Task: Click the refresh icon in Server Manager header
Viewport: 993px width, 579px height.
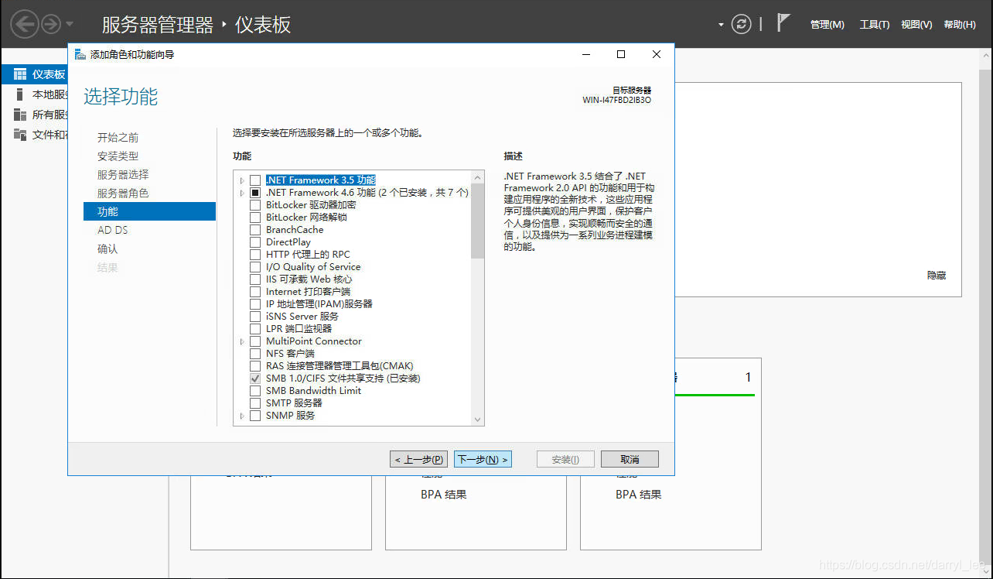Action: click(x=741, y=25)
